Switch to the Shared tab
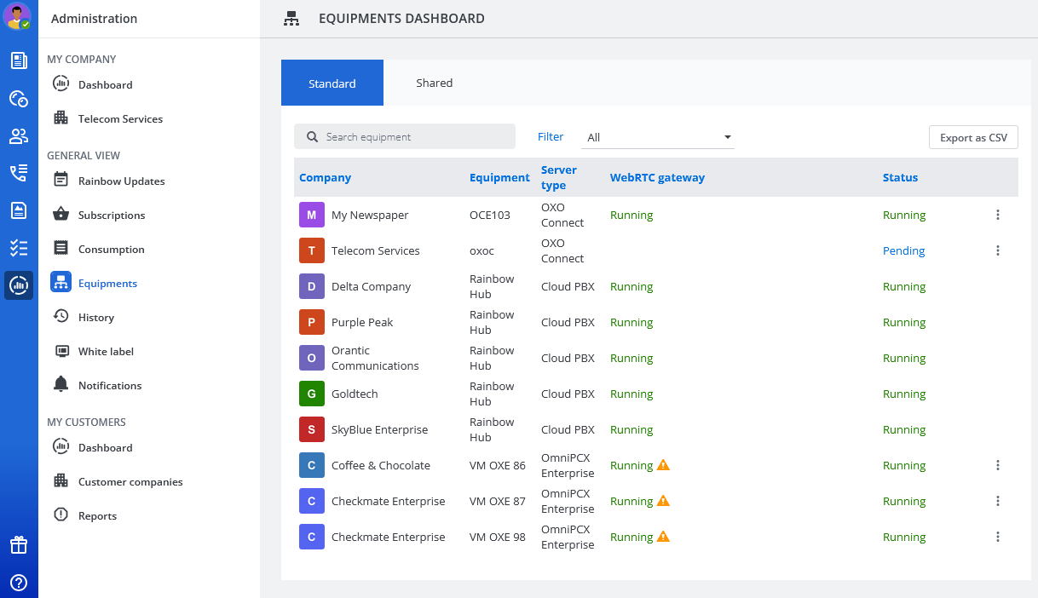 434,83
